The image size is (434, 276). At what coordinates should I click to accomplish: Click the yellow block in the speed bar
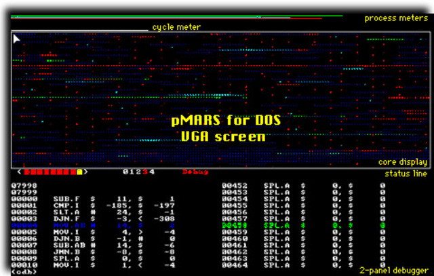tap(79, 172)
